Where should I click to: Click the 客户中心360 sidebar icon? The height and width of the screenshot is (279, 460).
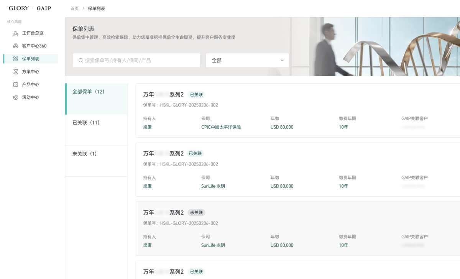[x=16, y=46]
